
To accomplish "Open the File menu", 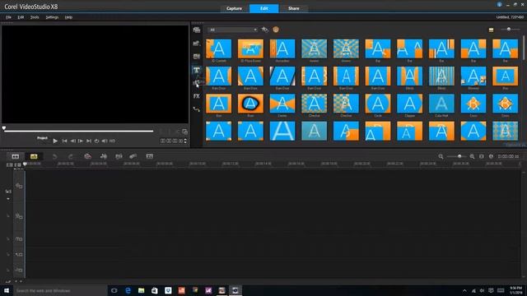I will pos(8,17).
